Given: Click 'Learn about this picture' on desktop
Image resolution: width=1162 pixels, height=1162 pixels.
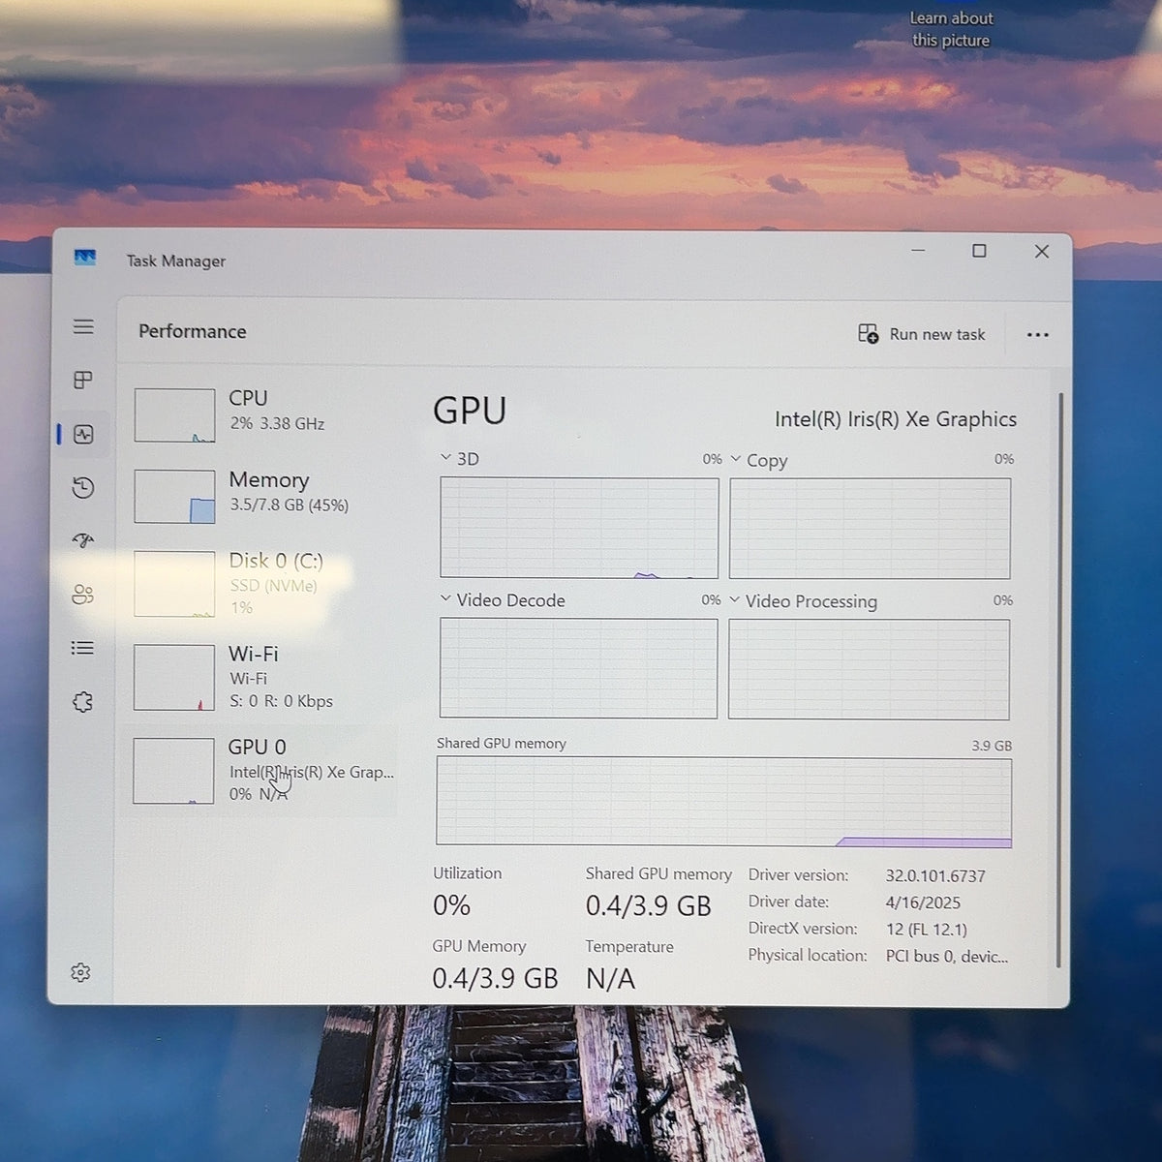Looking at the screenshot, I should coord(951,29).
